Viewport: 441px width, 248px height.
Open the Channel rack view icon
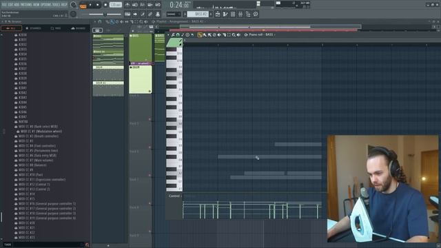tap(233, 14)
